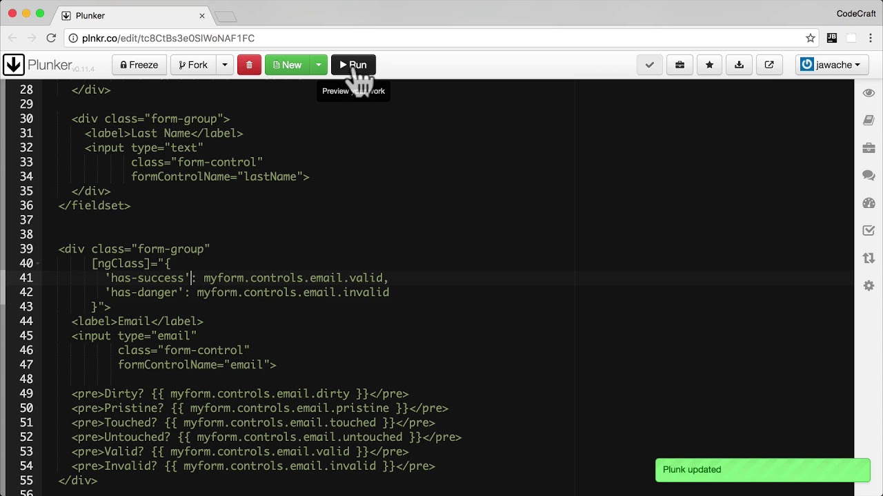Image resolution: width=883 pixels, height=496 pixels.
Task: Click the CodeCraft profile label
Action: pos(856,14)
